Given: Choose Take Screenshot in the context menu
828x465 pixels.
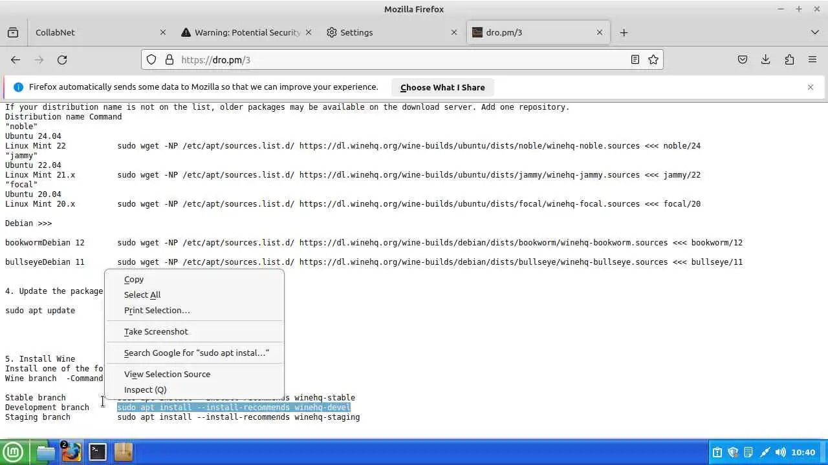Looking at the screenshot, I should pyautogui.click(x=194, y=332).
